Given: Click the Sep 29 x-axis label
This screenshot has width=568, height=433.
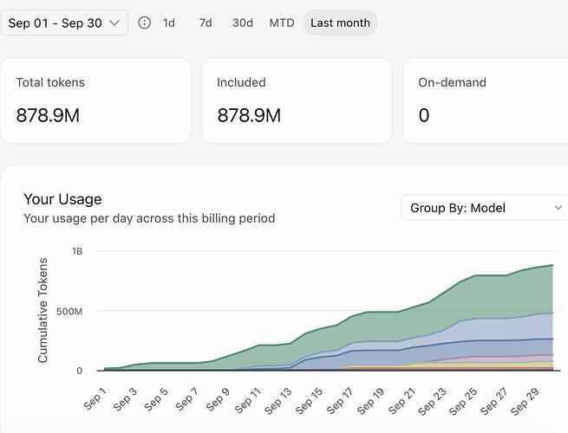Looking at the screenshot, I should tap(525, 402).
